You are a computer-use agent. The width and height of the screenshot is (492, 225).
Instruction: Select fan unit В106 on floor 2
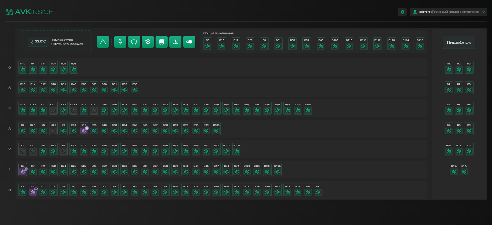(237, 149)
